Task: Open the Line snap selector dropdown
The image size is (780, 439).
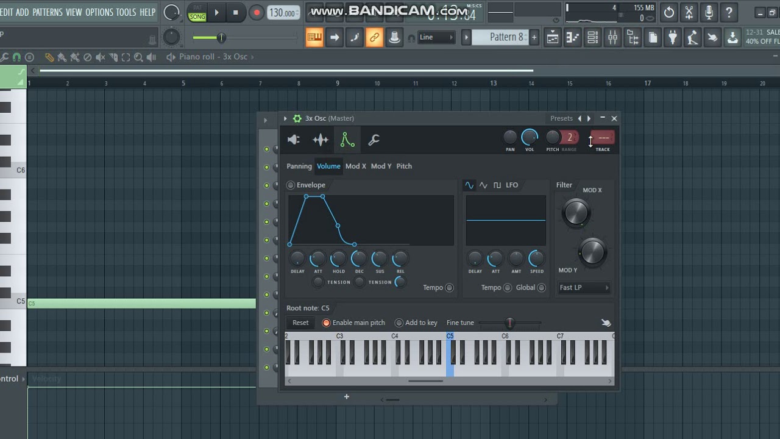Action: (436, 37)
